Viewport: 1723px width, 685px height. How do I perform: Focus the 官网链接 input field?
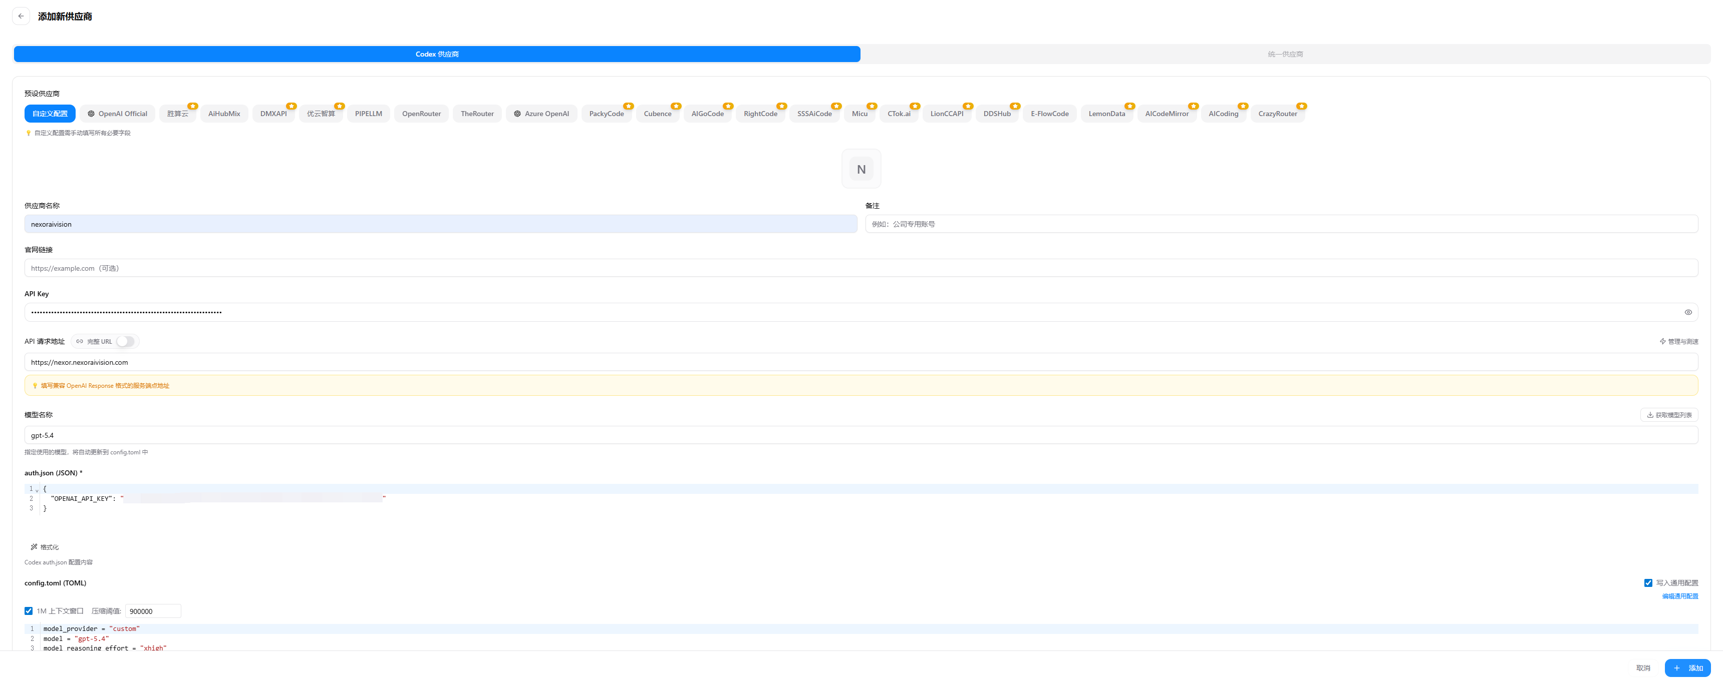click(x=862, y=268)
